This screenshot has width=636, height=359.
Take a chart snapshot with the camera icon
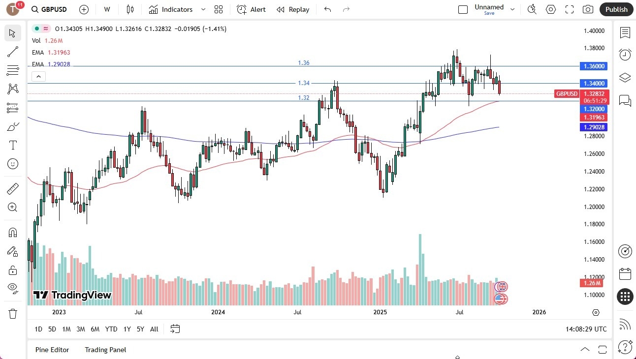click(x=588, y=9)
